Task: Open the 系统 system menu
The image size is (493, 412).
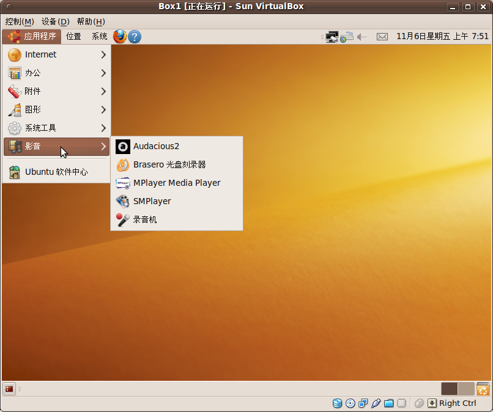Action: click(x=99, y=37)
